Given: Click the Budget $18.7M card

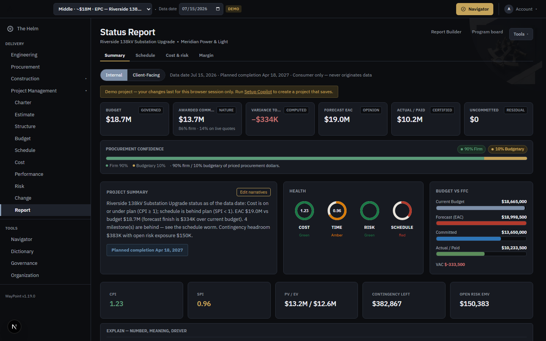Looking at the screenshot, I should 135,119.
